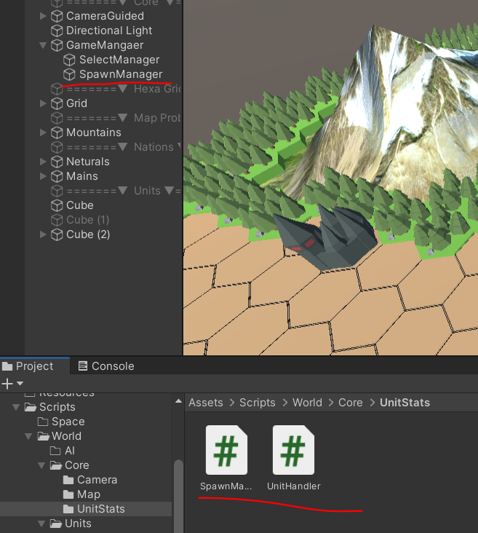The height and width of the screenshot is (533, 478).
Task: Collapse the Core folder arrow in Project tree
Action: [x=41, y=465]
